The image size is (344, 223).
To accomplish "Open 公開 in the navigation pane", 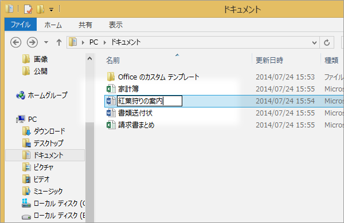I will (41, 71).
